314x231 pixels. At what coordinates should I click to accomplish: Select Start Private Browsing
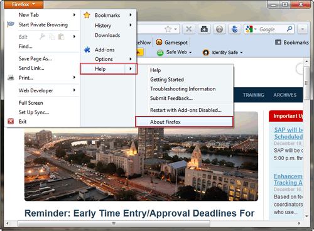point(43,24)
